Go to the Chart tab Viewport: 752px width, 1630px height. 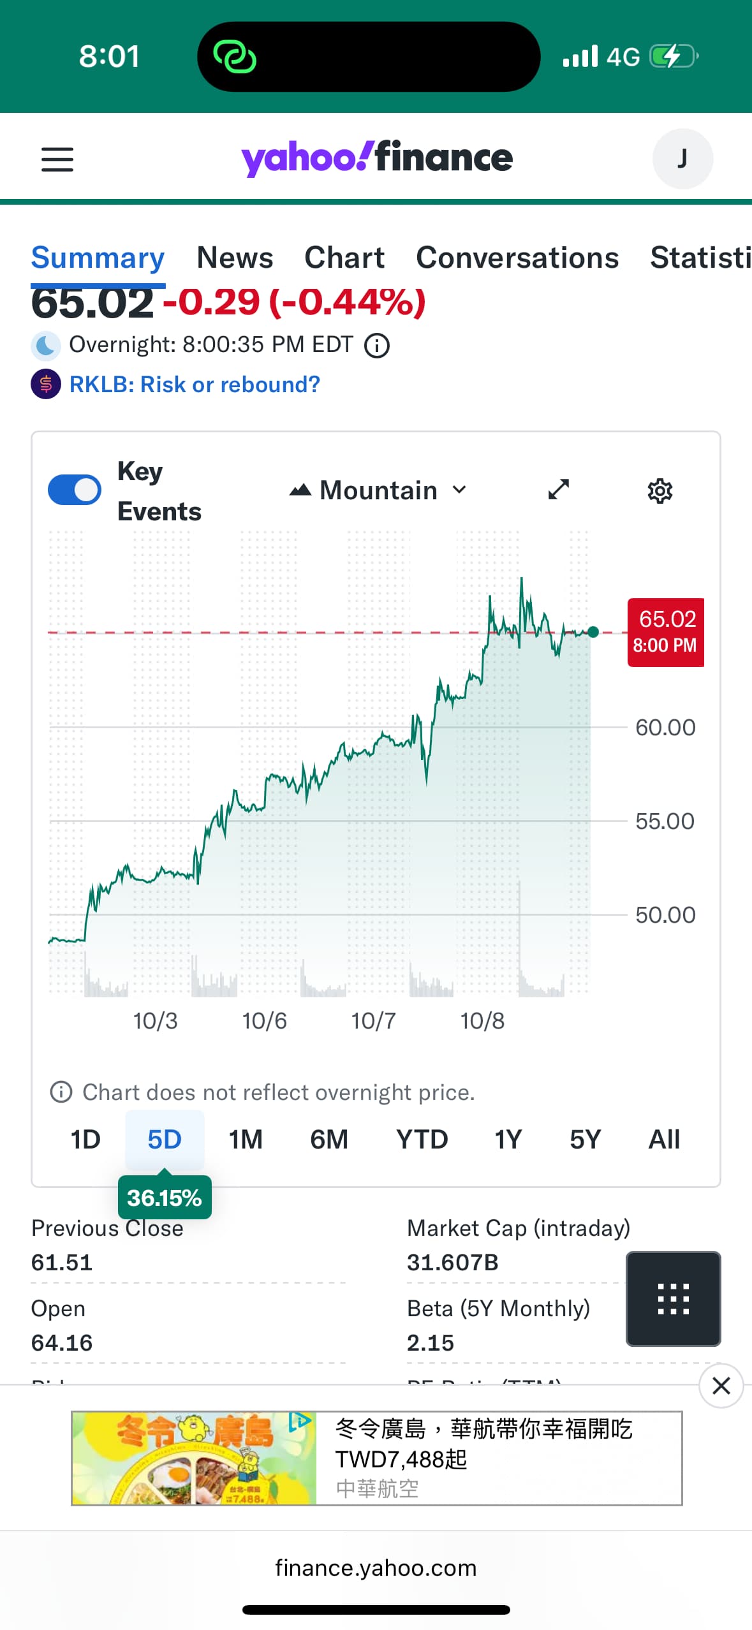344,258
